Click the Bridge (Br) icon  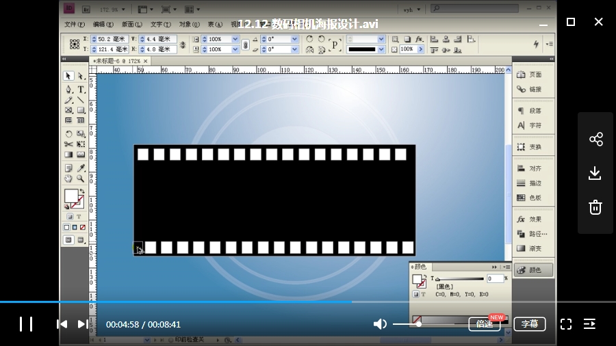click(86, 9)
